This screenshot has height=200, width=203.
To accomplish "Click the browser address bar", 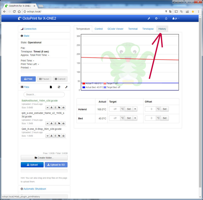I will 93,11.
